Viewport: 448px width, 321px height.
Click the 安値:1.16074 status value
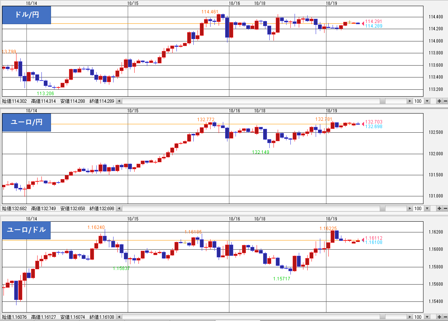72,317
